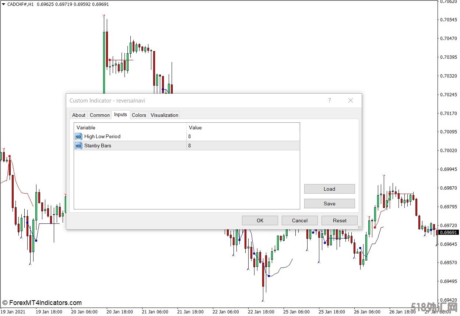Open the About tab
Image resolution: width=460 pixels, height=316 pixels.
click(x=79, y=115)
